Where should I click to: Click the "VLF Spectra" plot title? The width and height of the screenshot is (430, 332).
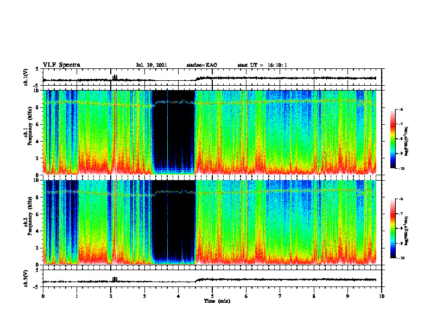click(61, 65)
